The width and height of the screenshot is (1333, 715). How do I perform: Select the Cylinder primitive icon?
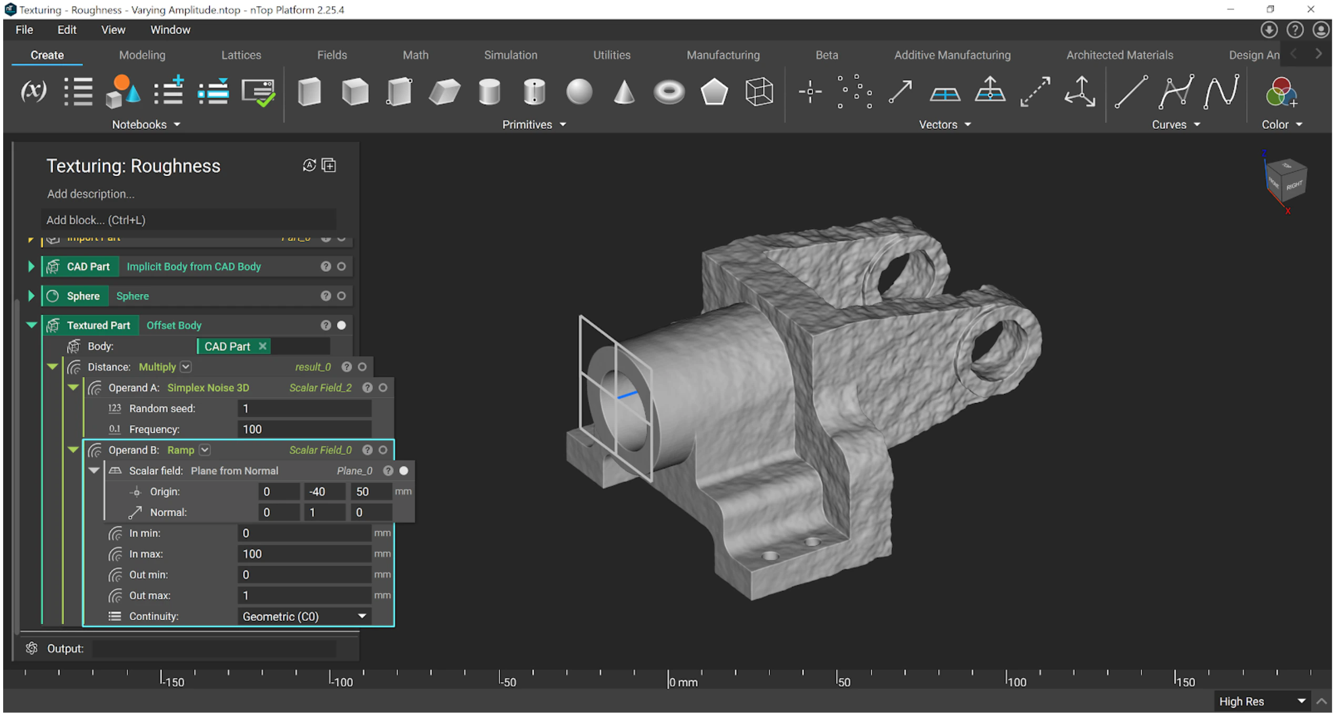click(x=490, y=92)
